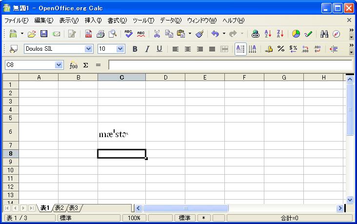Open the New document dropdown arrow
357x224 pixels.
coord(22,34)
